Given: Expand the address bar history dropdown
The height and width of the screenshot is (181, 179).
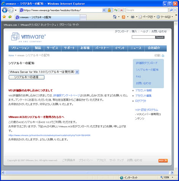Looking at the screenshot, I should (x=104, y=10).
